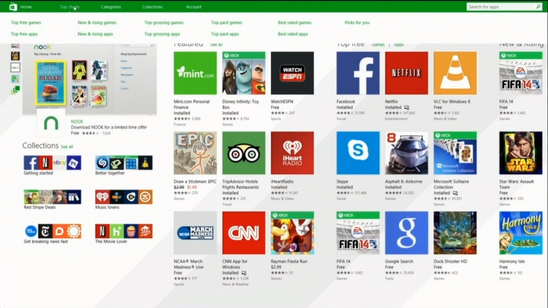Open the Red Stripe Deals collection

click(x=52, y=199)
